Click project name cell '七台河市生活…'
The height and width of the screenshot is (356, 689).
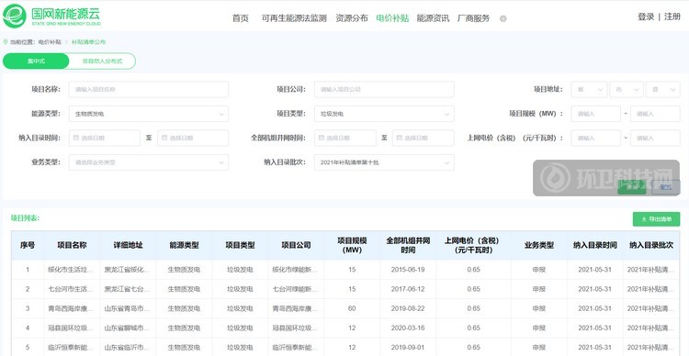coord(71,289)
